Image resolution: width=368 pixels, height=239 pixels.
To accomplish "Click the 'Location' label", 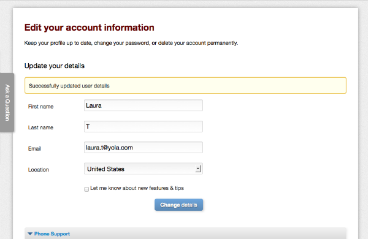I will [39, 170].
